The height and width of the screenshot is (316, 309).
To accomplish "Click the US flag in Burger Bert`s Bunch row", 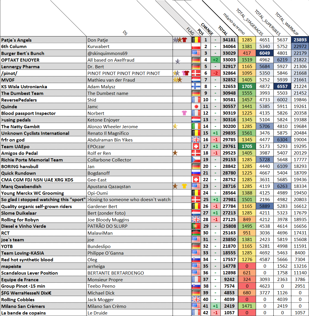I will click(x=196, y=53).
